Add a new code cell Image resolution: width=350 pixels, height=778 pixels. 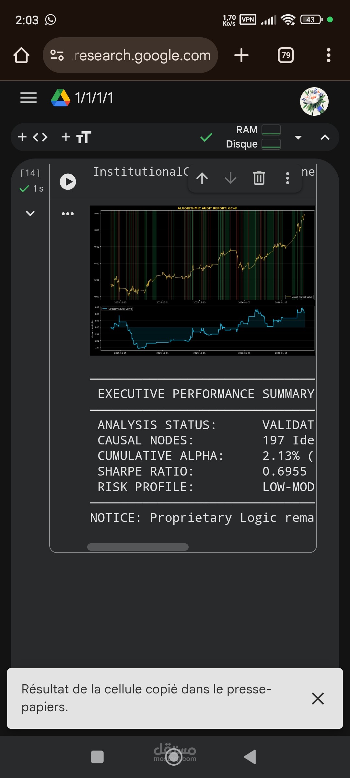(x=33, y=137)
